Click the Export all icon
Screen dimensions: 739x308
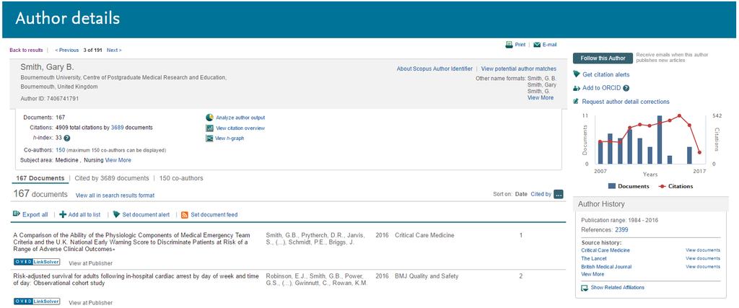tap(17, 214)
